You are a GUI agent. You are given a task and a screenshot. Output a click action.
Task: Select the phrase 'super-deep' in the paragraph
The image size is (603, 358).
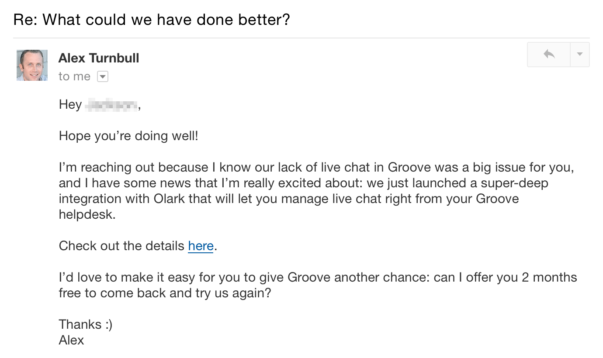pos(518,183)
